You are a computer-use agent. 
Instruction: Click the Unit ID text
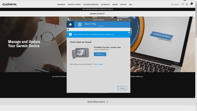(101, 49)
